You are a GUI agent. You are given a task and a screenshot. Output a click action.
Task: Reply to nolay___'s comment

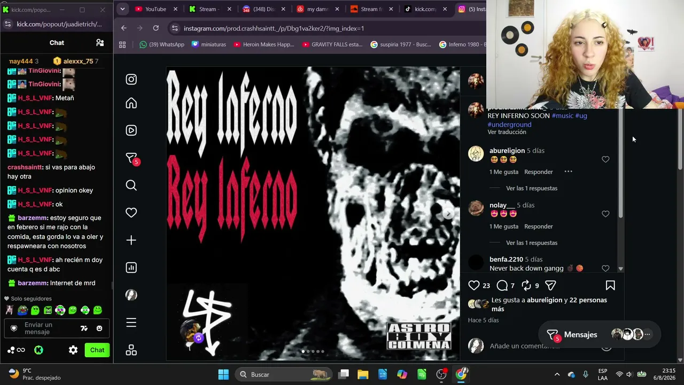tap(539, 226)
